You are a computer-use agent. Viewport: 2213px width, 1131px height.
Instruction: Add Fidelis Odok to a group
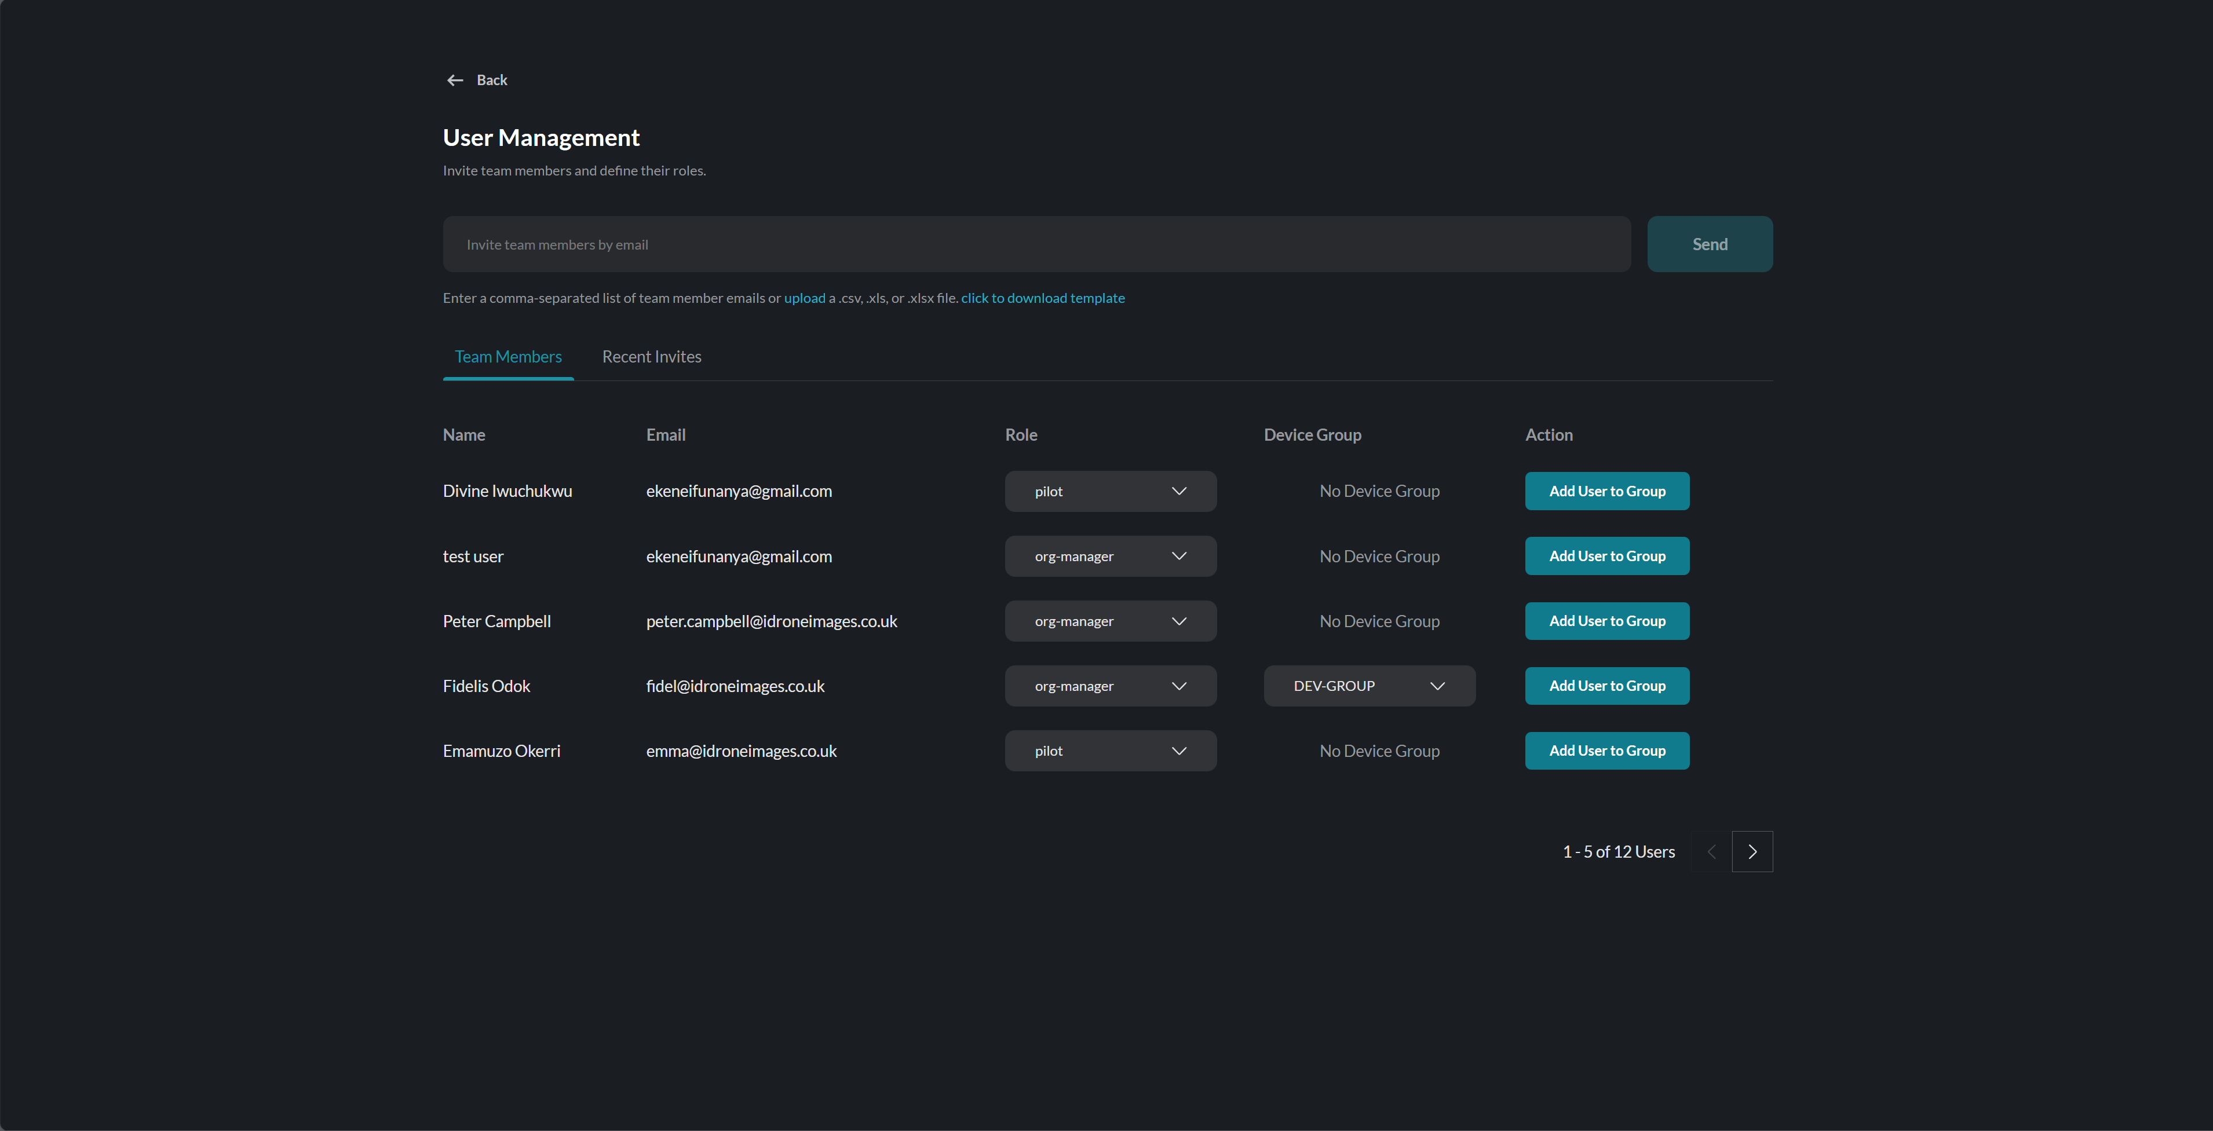point(1606,686)
